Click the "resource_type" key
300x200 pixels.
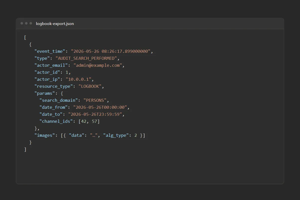pos(54,86)
